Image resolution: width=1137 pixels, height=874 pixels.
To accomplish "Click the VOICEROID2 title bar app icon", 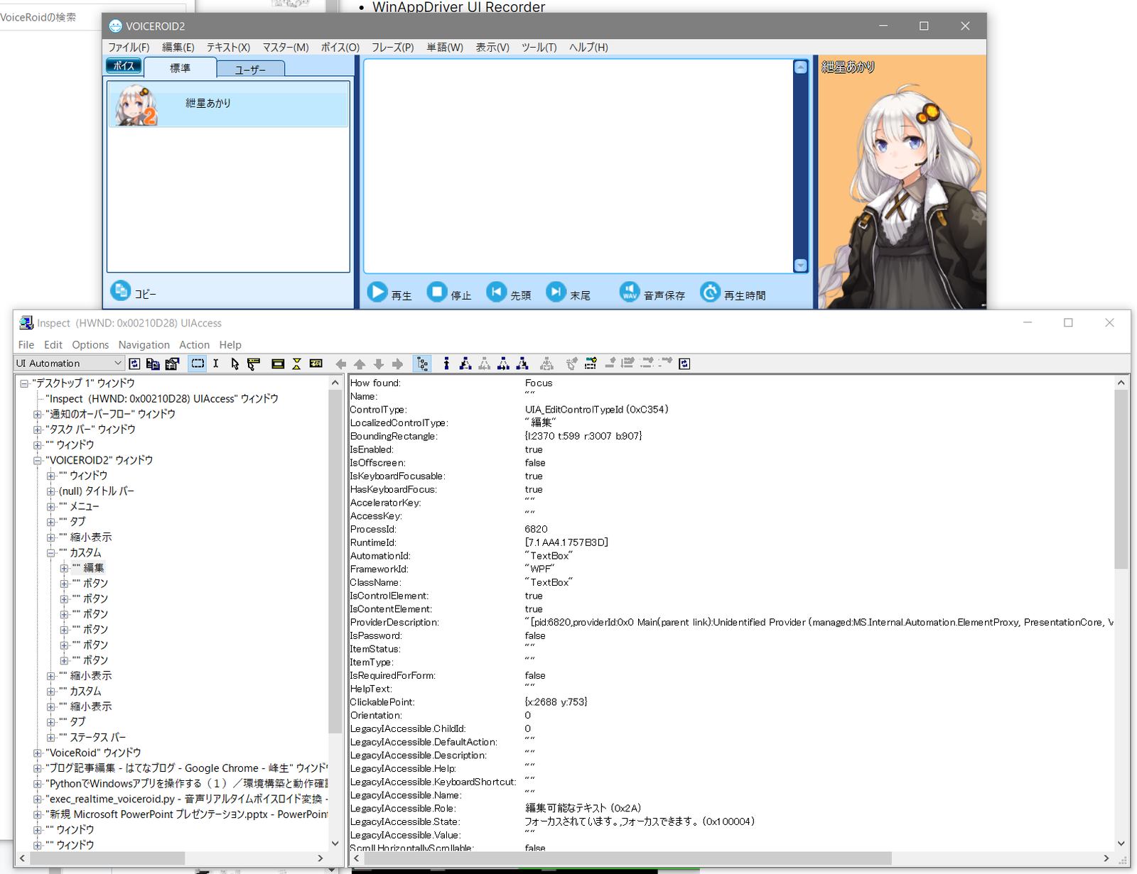I will tap(116, 26).
